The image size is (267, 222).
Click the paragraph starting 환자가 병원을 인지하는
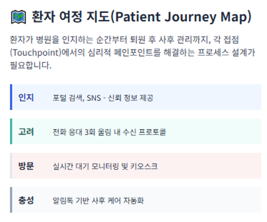point(132,53)
